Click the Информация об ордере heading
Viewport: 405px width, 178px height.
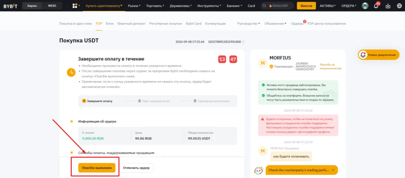pos(97,121)
